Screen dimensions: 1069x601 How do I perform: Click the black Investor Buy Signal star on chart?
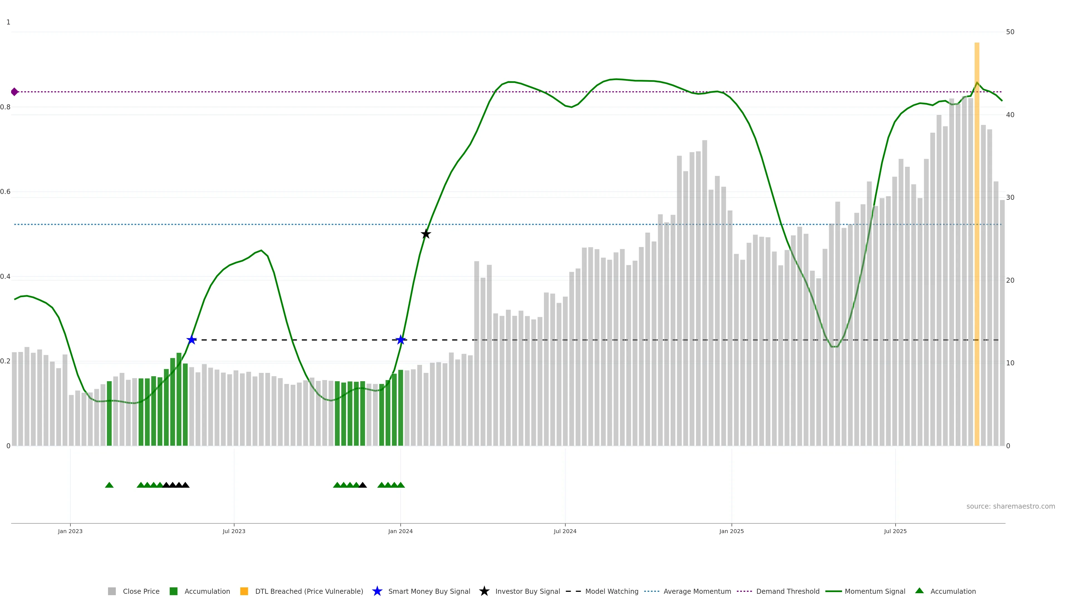pos(426,234)
